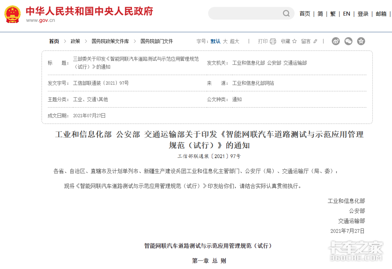Click the national emblem logo

tap(12, 14)
